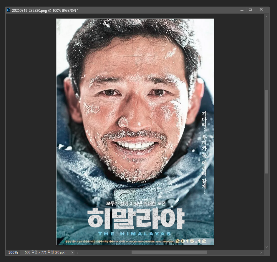277x262 pixels.
Task: Click the 히말라야 title text on the poster
Action: click(136, 218)
